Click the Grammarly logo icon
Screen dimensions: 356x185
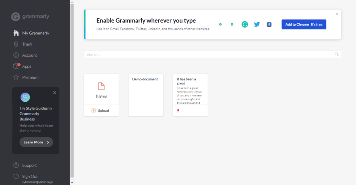16,17
